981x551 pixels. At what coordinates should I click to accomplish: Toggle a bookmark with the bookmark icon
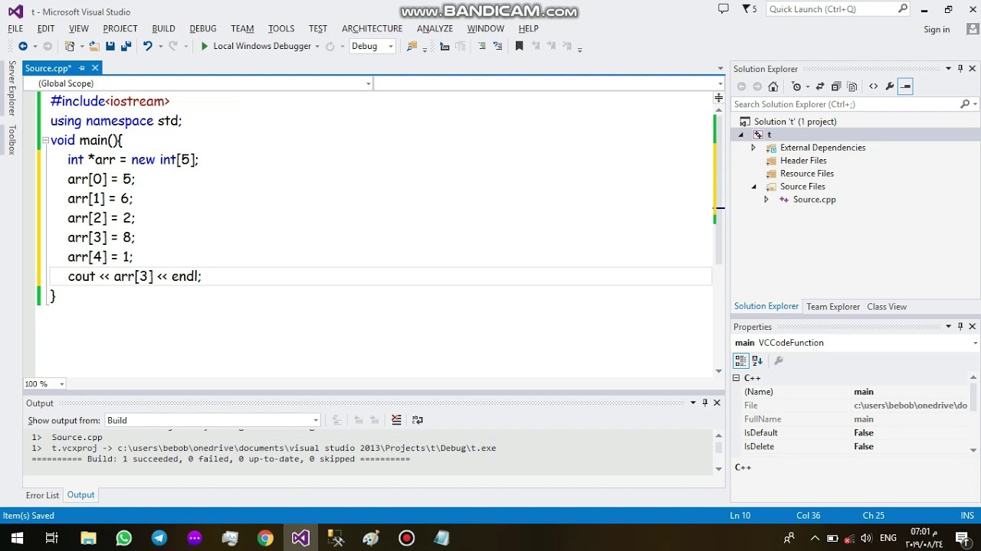tap(519, 46)
